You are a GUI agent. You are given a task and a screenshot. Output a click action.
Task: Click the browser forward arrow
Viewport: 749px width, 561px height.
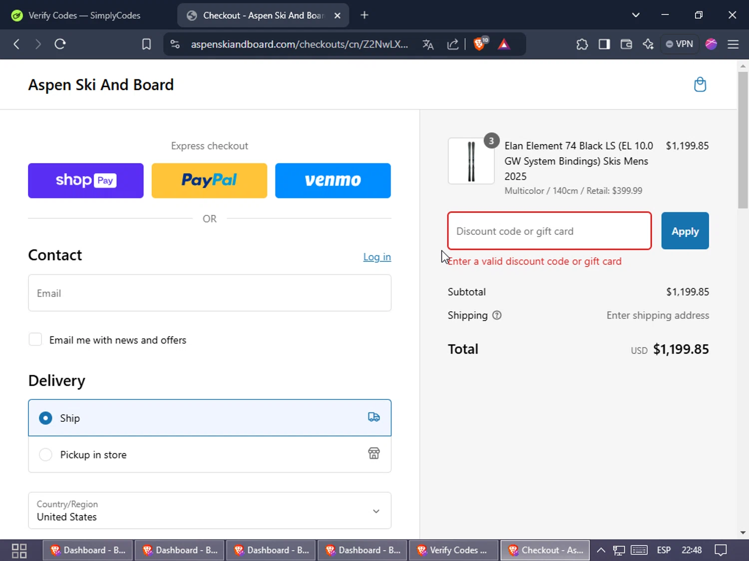point(38,44)
